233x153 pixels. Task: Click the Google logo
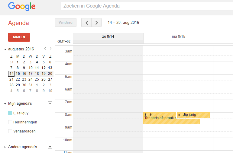click(x=22, y=6)
